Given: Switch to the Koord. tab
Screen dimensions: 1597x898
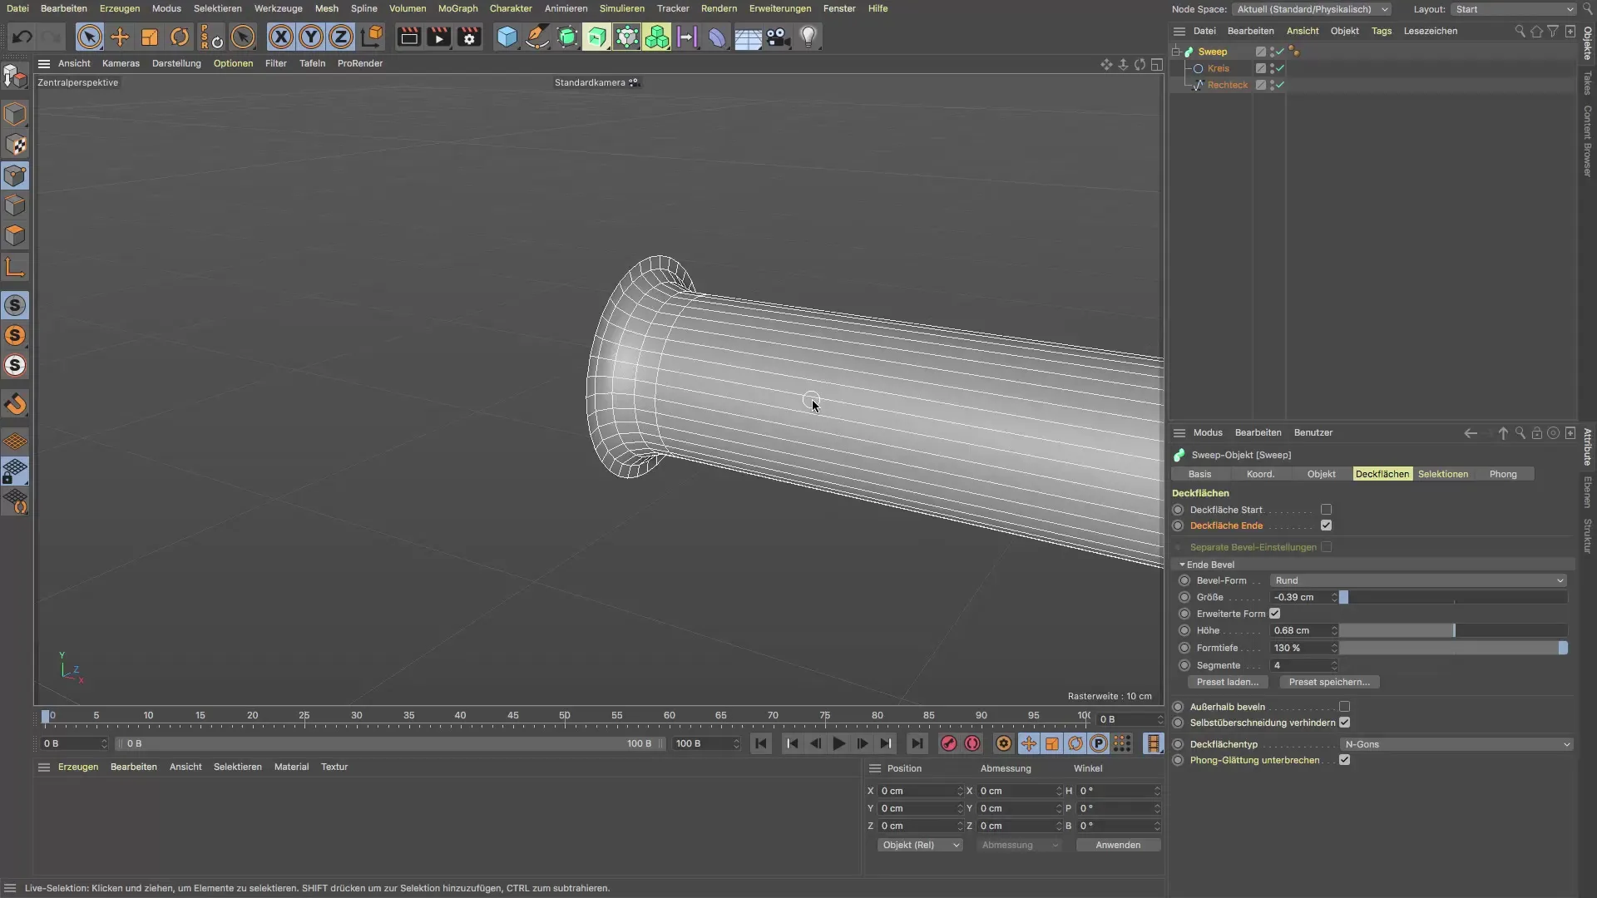Looking at the screenshot, I should (1260, 474).
